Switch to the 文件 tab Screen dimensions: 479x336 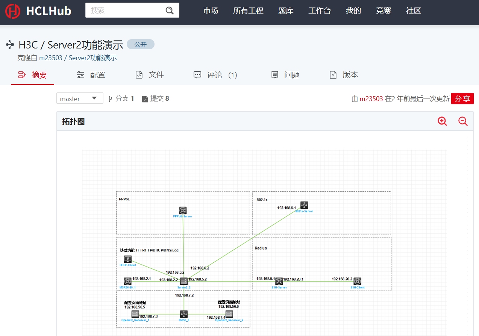149,75
